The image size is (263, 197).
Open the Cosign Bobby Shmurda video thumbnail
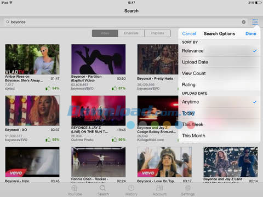click(158, 111)
